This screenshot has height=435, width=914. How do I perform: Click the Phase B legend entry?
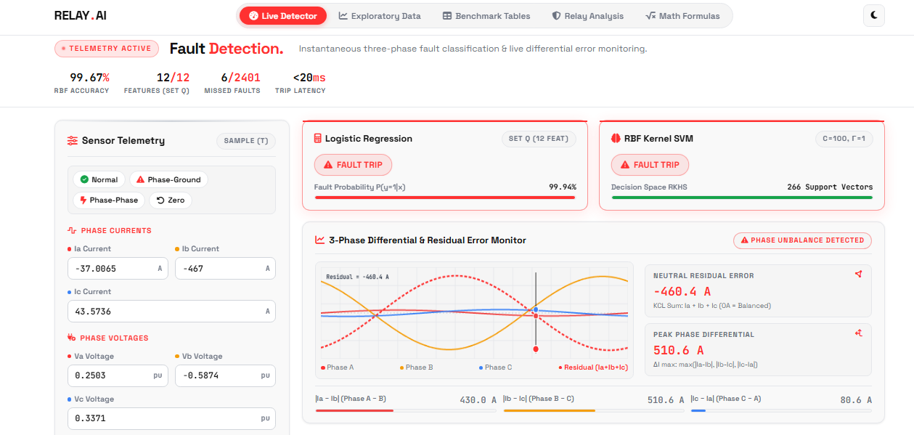[x=417, y=367]
